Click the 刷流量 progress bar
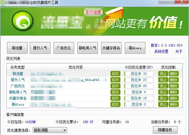The image size is (189, 135). [139, 74]
